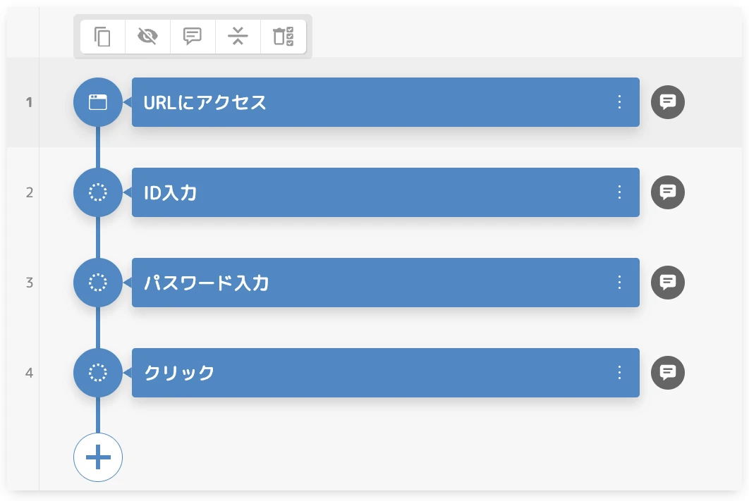Click the dotted circle icon of パスワード入力 step
Screen dimensions: 749x501
[x=98, y=283]
